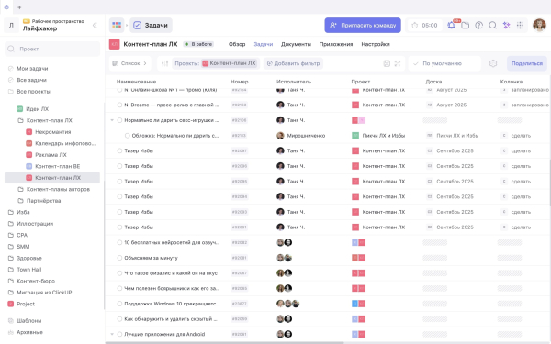Click the Контент-план ВЕ project icon
This screenshot has height=344, width=551.
29,166
